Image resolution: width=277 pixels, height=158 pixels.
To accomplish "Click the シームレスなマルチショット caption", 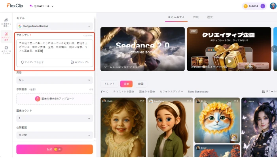I will coord(122,67).
